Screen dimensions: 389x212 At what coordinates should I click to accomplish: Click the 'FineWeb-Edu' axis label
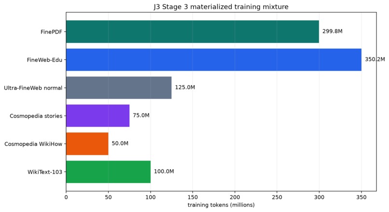45,60
